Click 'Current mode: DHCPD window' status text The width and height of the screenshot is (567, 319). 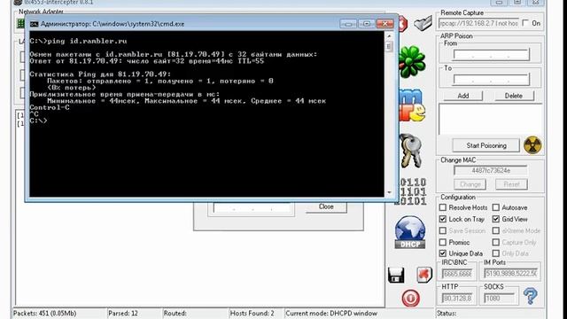tap(331, 313)
